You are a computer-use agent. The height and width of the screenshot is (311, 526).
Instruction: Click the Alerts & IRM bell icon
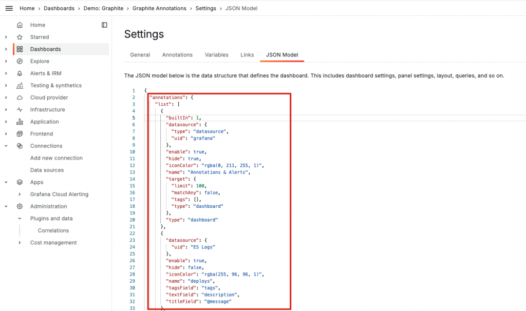click(x=20, y=73)
